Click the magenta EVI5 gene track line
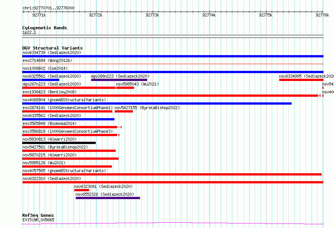Screen dimensions: 334x228 point(173,223)
